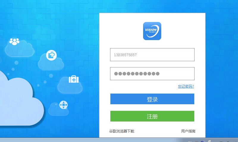Open the 谷歌浏览器下载 download link
The height and width of the screenshot is (142, 238).
(122, 131)
